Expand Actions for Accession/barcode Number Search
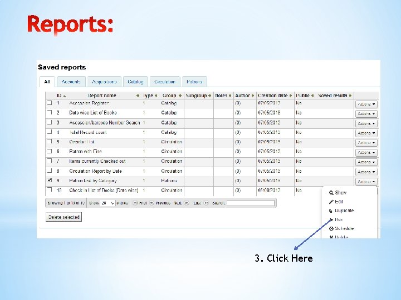The width and height of the screenshot is (401, 300). pos(366,123)
